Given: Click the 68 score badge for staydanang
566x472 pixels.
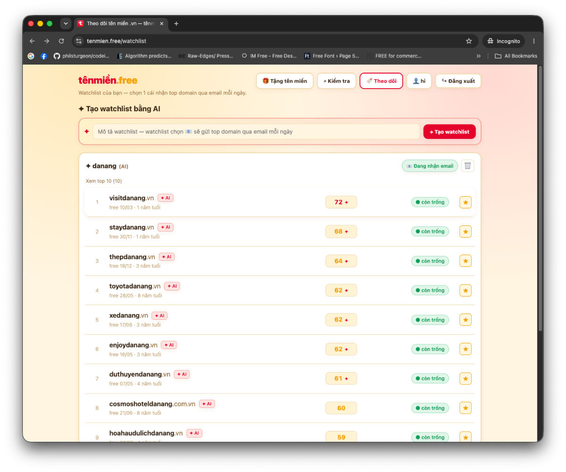Looking at the screenshot, I should [341, 232].
